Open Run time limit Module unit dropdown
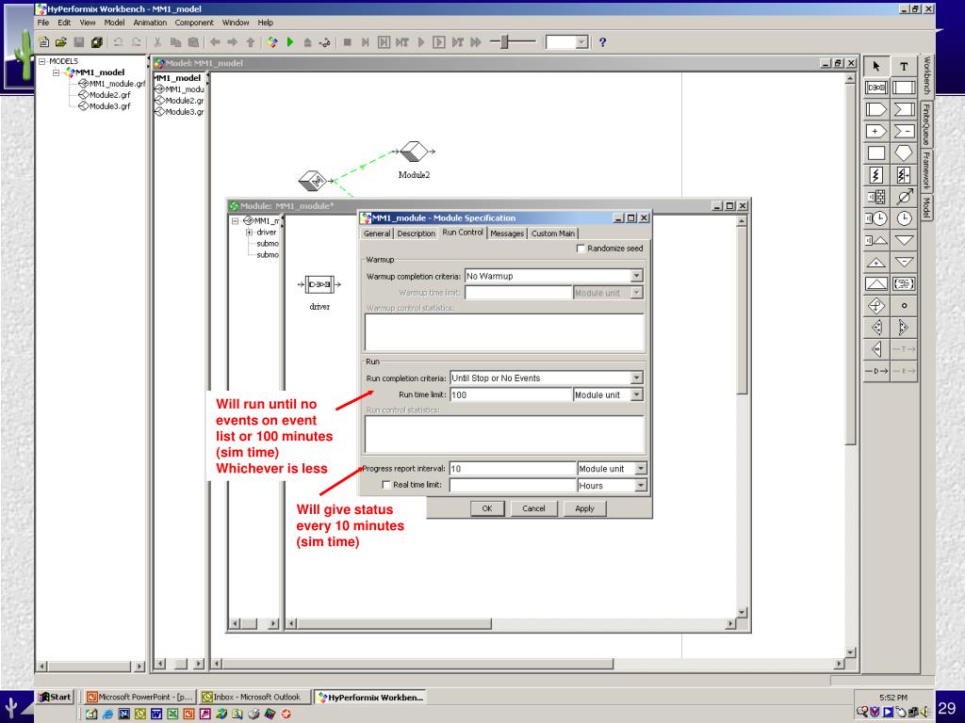 click(636, 395)
